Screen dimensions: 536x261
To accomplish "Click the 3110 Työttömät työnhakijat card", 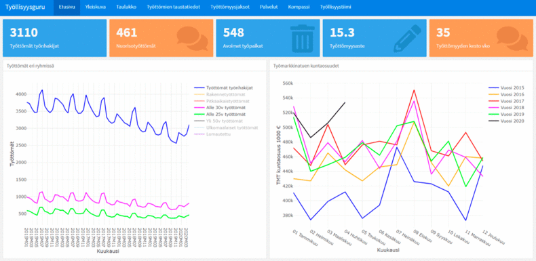I will 55,38.
